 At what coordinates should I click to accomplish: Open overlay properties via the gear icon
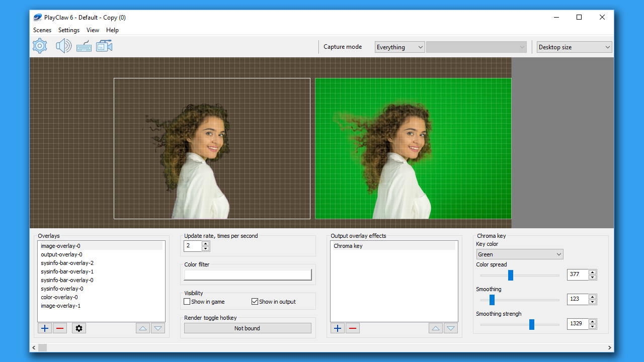coord(78,328)
